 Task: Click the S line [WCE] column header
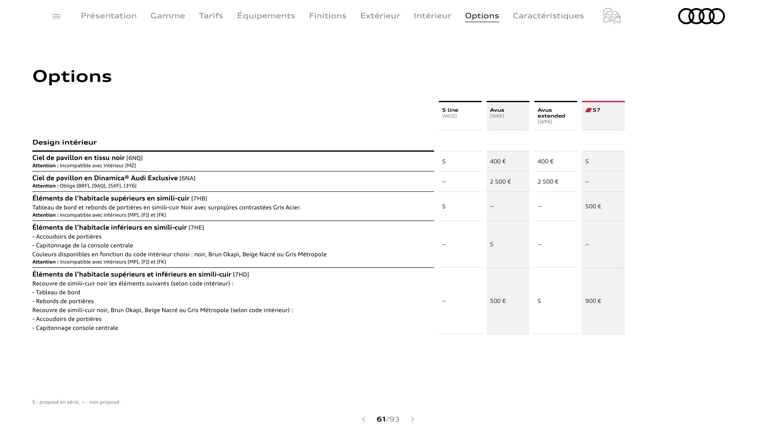(460, 116)
